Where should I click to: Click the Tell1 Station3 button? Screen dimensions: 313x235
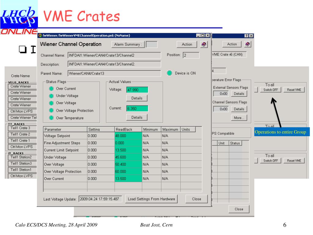click(22, 163)
